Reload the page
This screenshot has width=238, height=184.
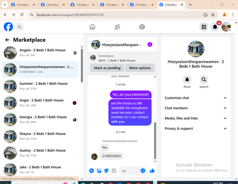click(22, 15)
